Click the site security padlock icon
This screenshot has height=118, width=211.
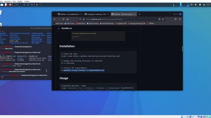[x=83, y=19]
